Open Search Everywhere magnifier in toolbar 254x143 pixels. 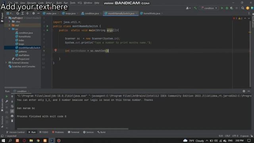point(242,8)
